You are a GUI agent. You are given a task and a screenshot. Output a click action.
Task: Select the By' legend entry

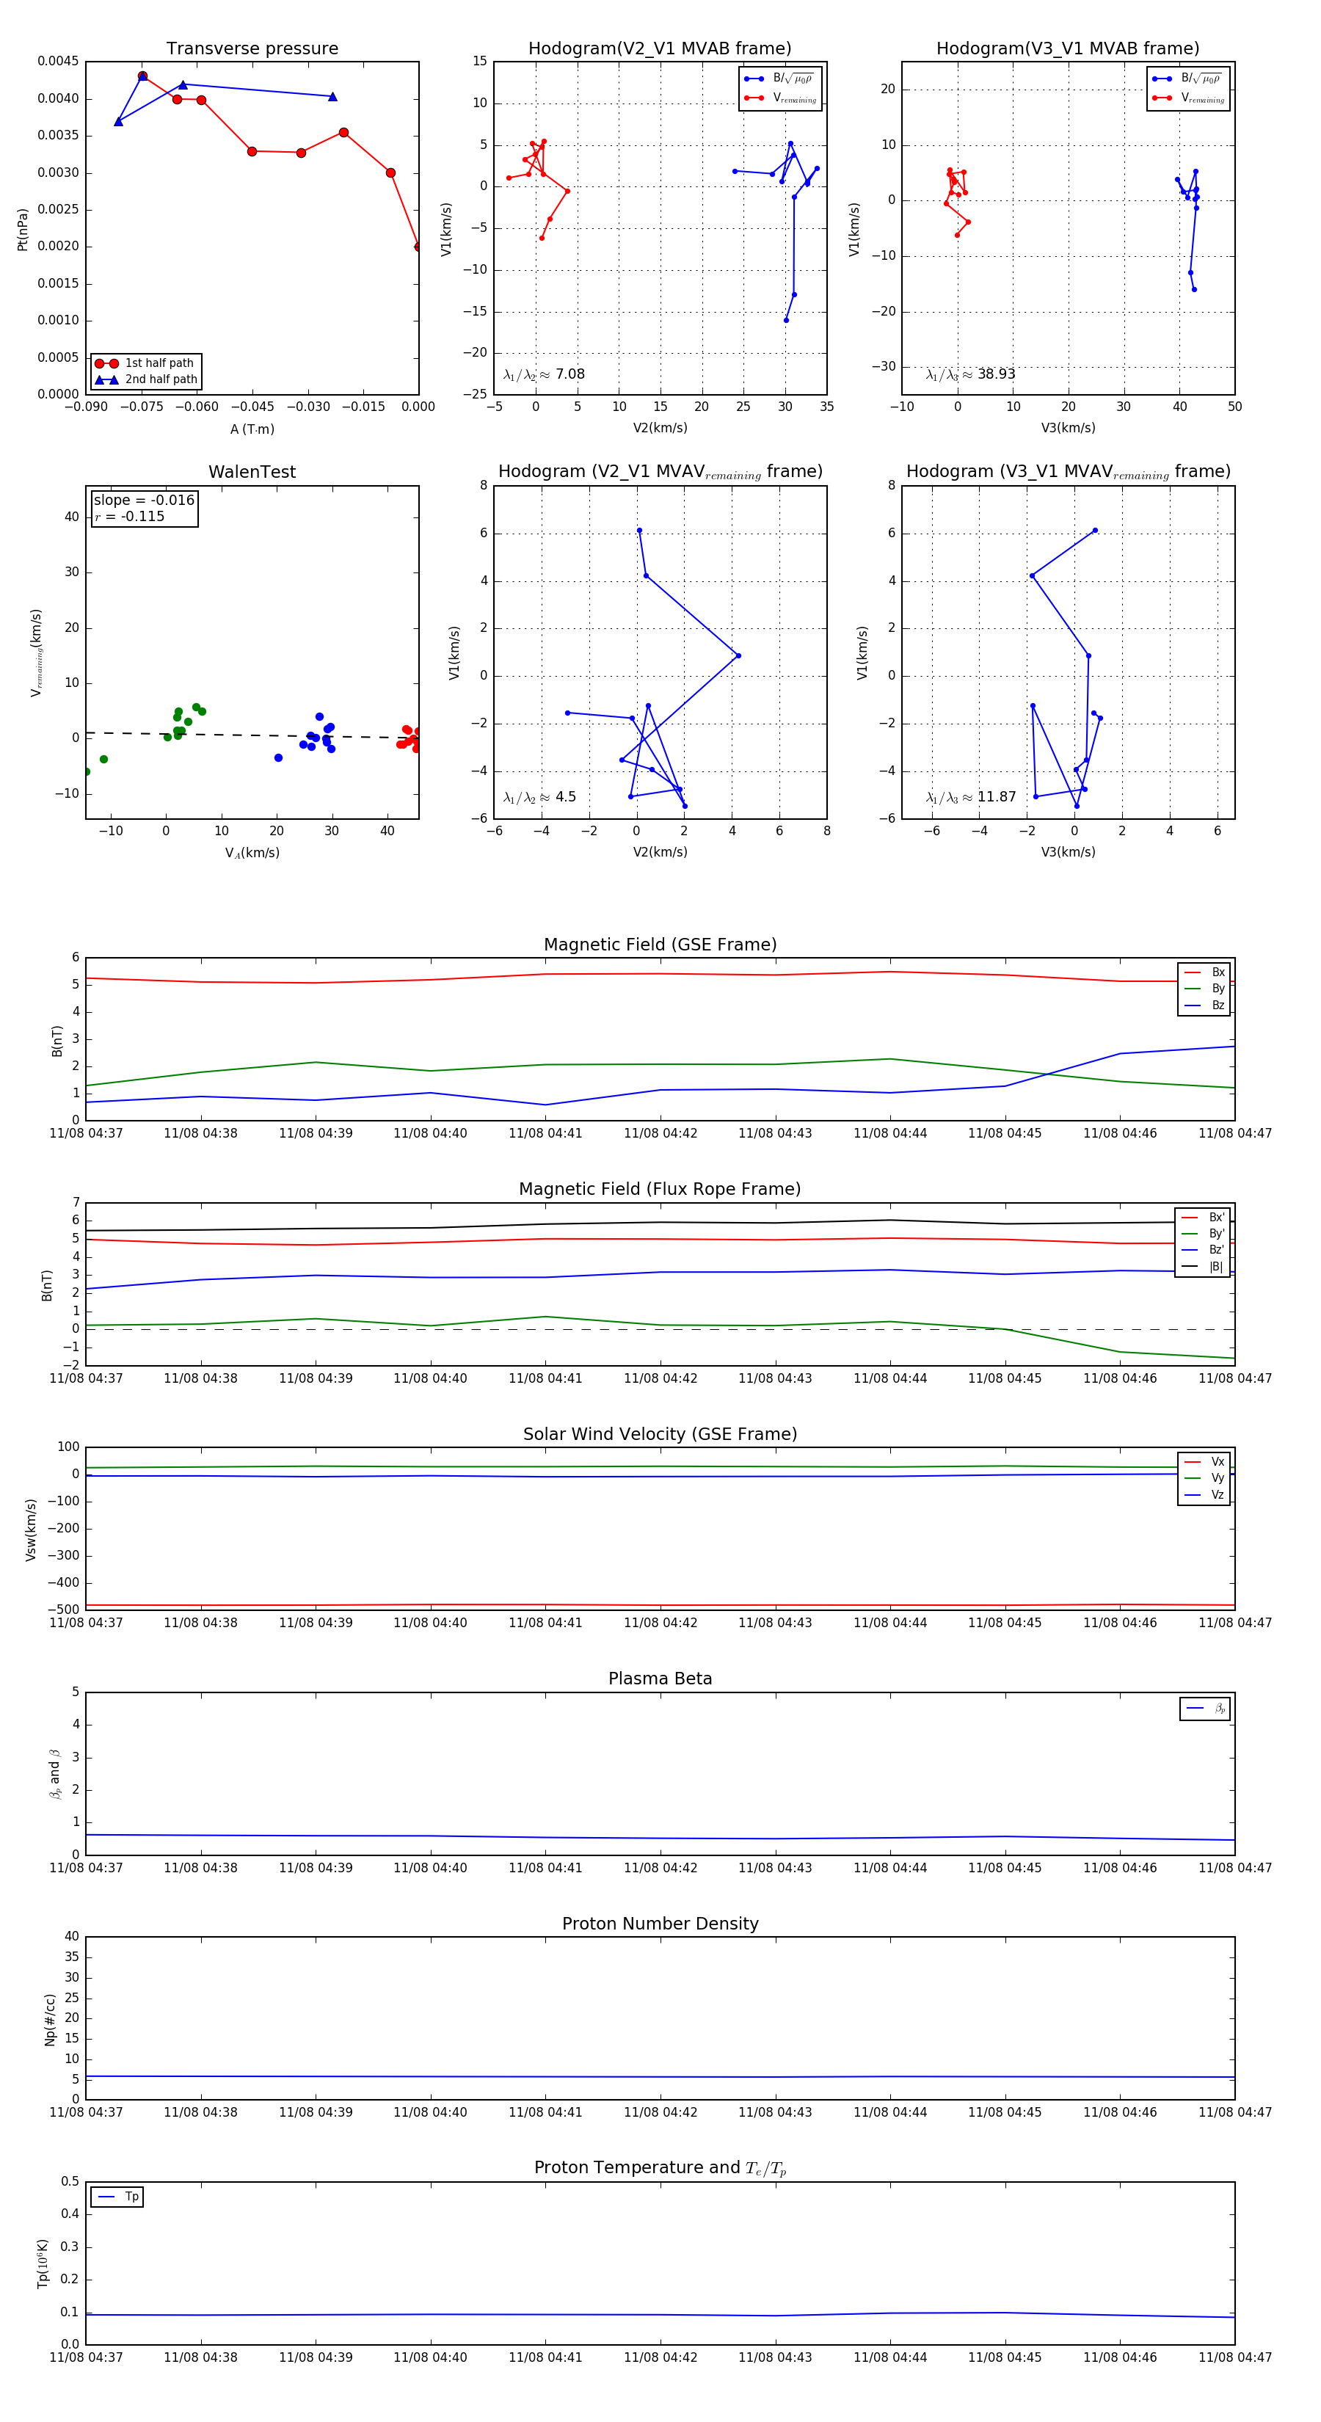tap(1203, 1234)
